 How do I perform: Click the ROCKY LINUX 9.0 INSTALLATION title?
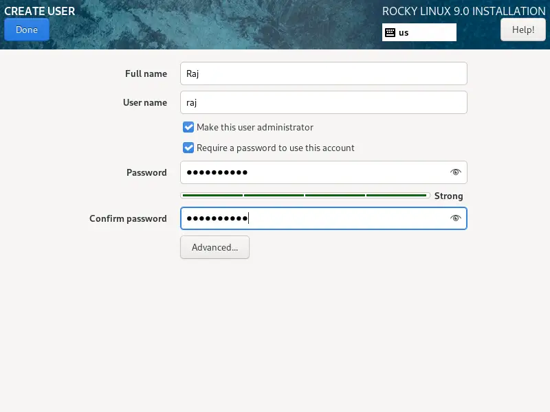point(463,11)
